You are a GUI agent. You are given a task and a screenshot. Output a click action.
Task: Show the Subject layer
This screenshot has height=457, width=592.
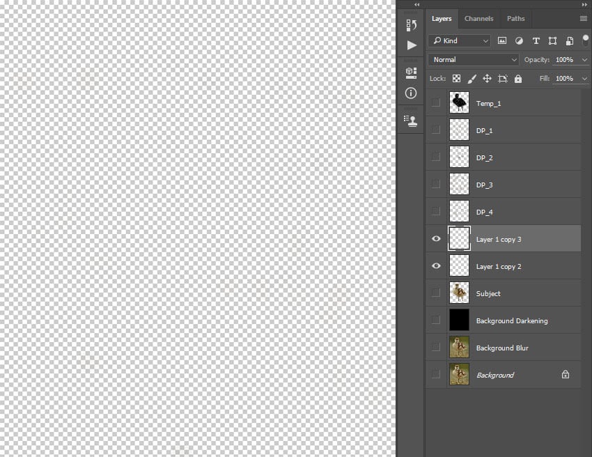[x=436, y=293]
